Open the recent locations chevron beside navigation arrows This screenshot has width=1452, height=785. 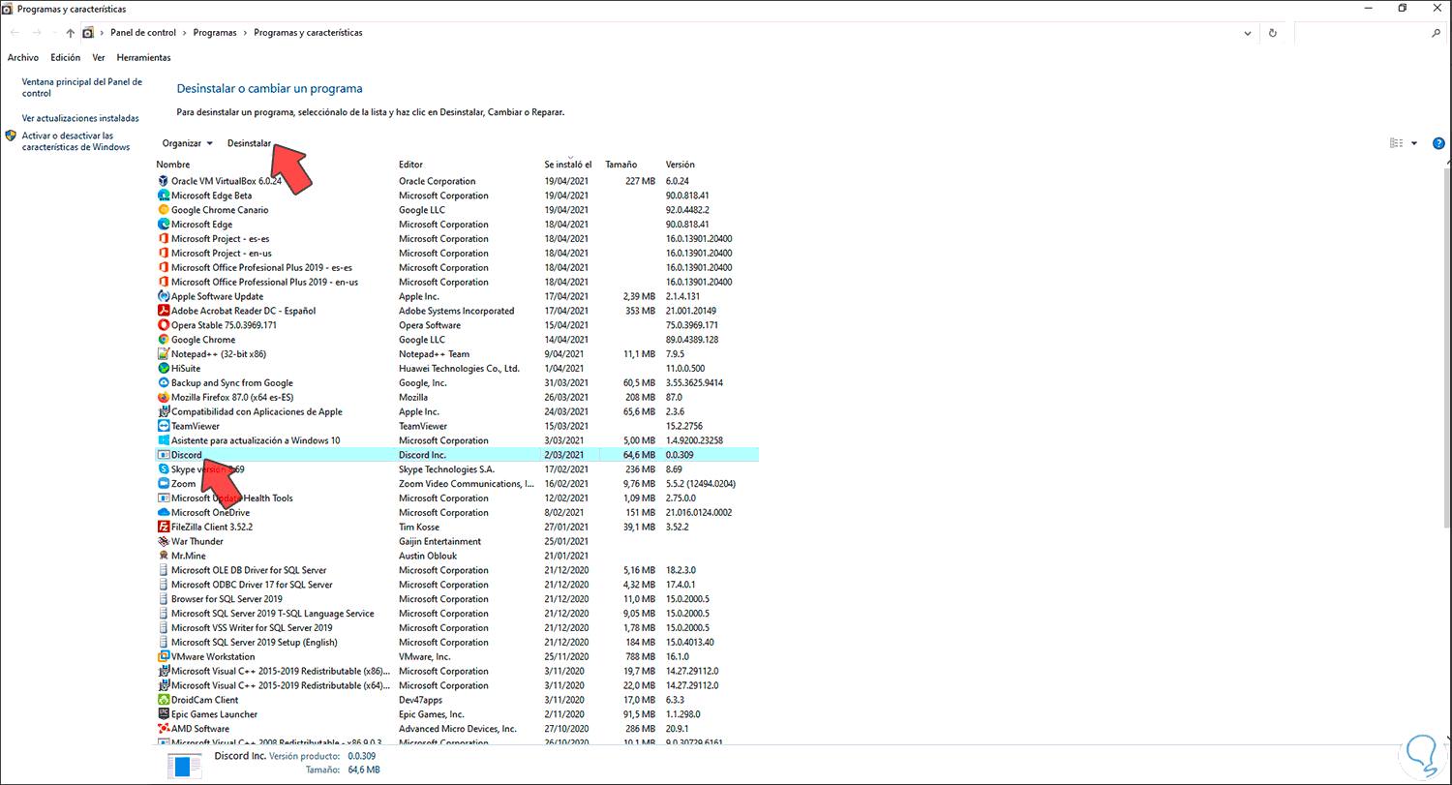(x=55, y=33)
